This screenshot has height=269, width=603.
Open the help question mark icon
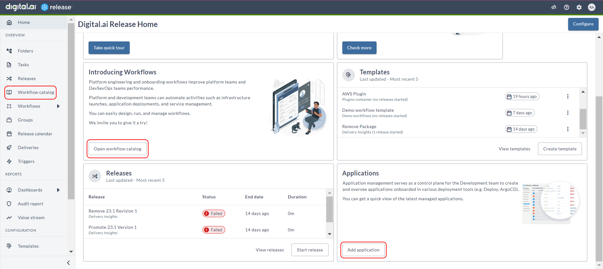tap(567, 7)
